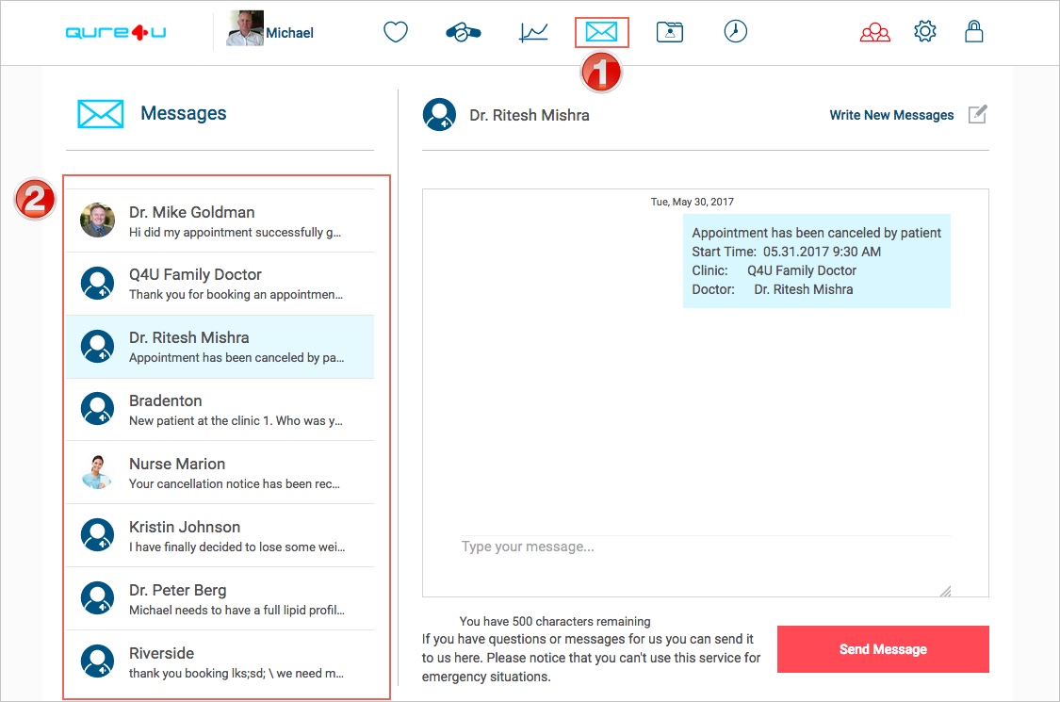This screenshot has height=702, width=1060.
Task: Click Dr. Peter Berg avatar icon
Action: pyautogui.click(x=97, y=597)
